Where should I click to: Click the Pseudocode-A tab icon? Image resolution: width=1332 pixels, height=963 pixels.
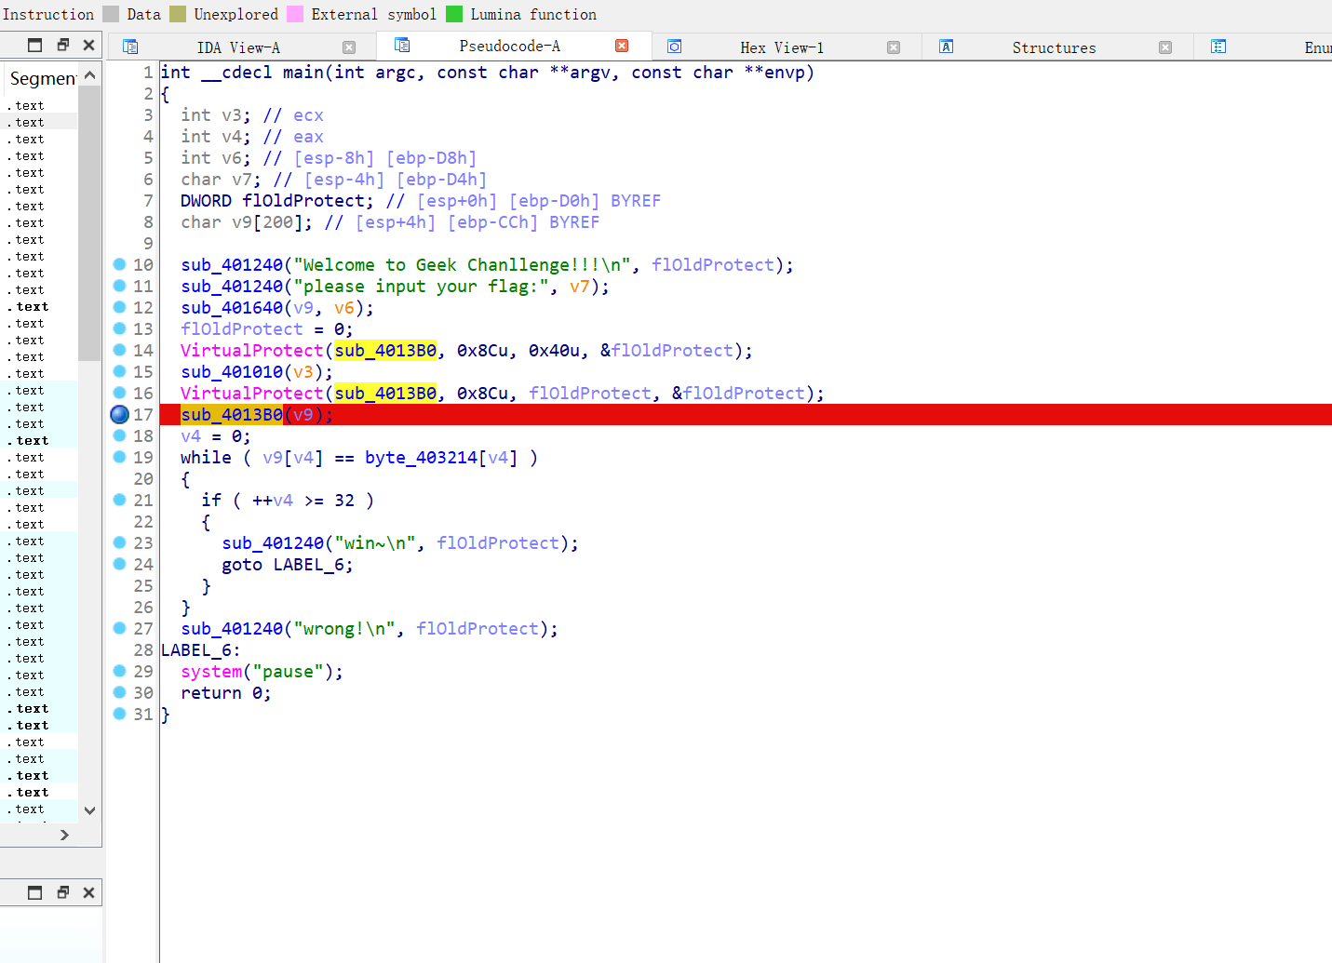pos(402,45)
